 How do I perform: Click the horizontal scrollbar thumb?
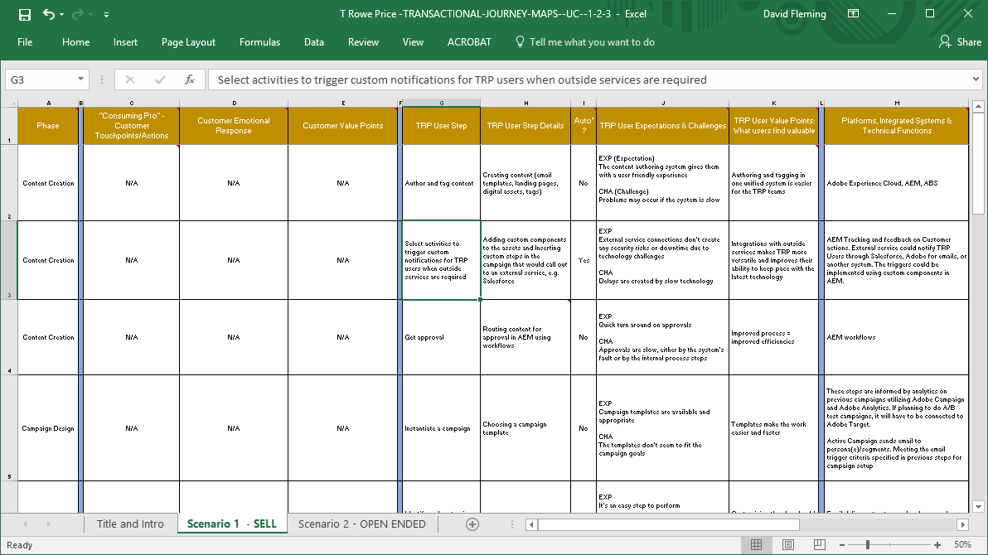tap(669, 524)
